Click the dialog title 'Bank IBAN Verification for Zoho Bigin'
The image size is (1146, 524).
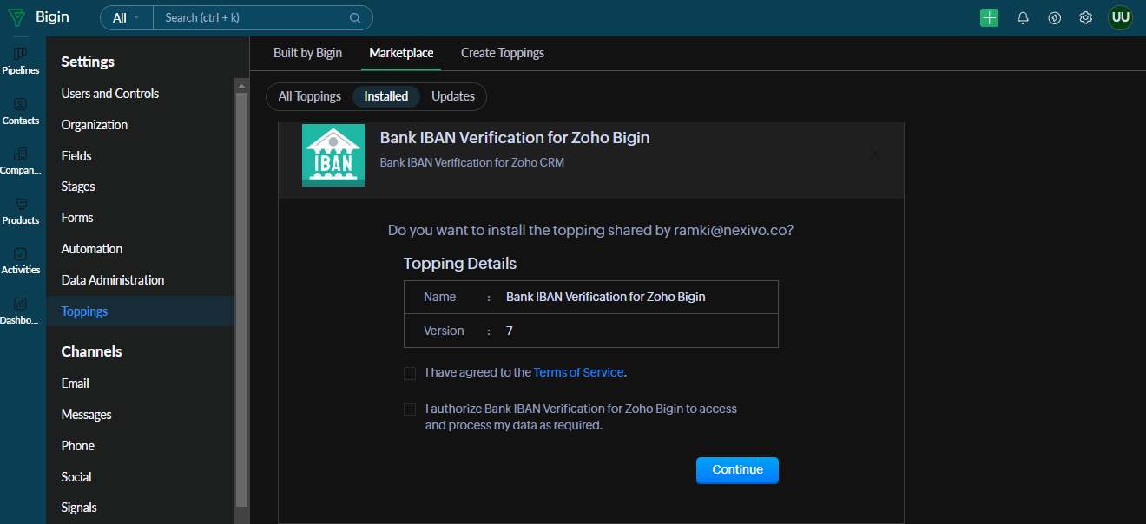click(x=515, y=138)
